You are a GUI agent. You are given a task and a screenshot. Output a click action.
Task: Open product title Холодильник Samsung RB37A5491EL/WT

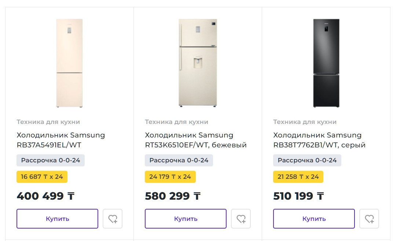pos(61,140)
